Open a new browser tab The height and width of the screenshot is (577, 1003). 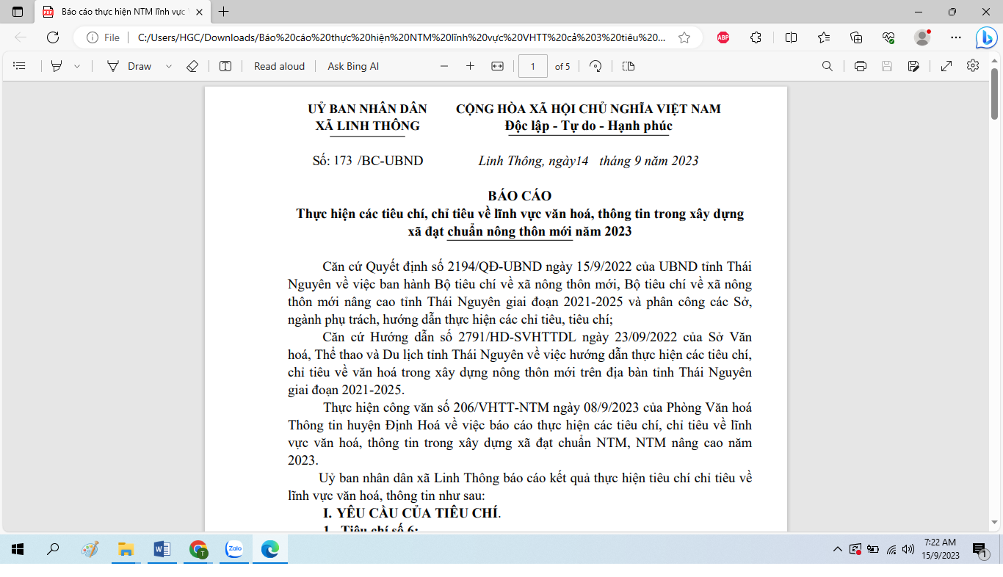[224, 12]
